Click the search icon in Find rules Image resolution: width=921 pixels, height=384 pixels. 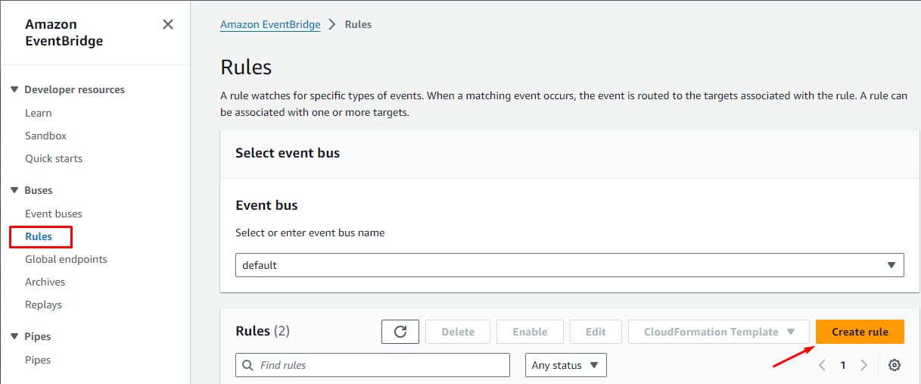pos(247,365)
